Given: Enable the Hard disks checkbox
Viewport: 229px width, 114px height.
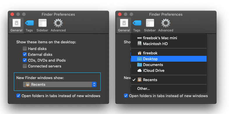Looking at the screenshot, I should tap(25, 49).
